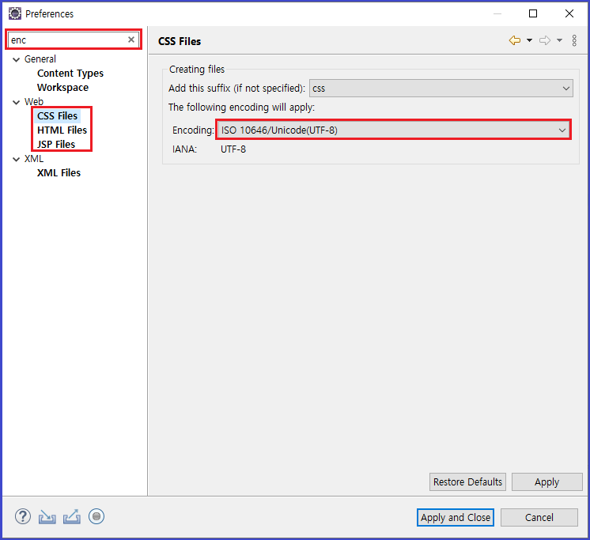The height and width of the screenshot is (540, 590).
Task: Click the Oomph preference recorder icon
Action: tap(96, 516)
